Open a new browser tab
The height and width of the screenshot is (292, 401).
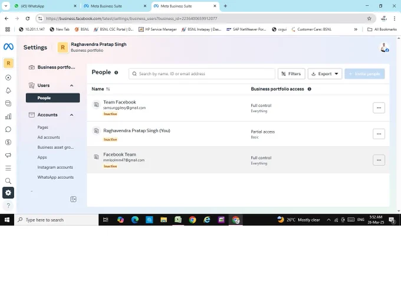pyautogui.click(x=225, y=6)
